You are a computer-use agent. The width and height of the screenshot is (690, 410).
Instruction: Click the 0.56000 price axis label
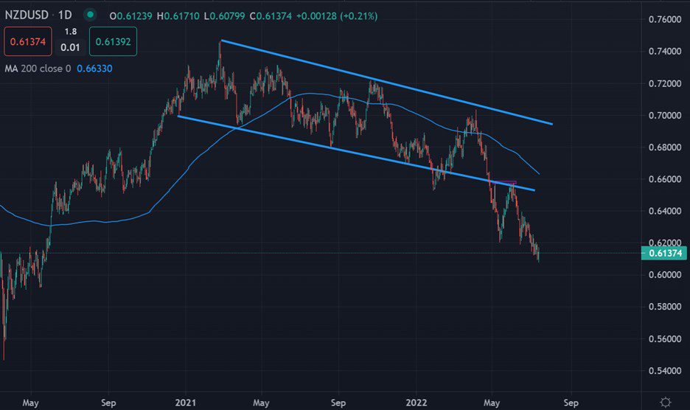click(x=665, y=338)
